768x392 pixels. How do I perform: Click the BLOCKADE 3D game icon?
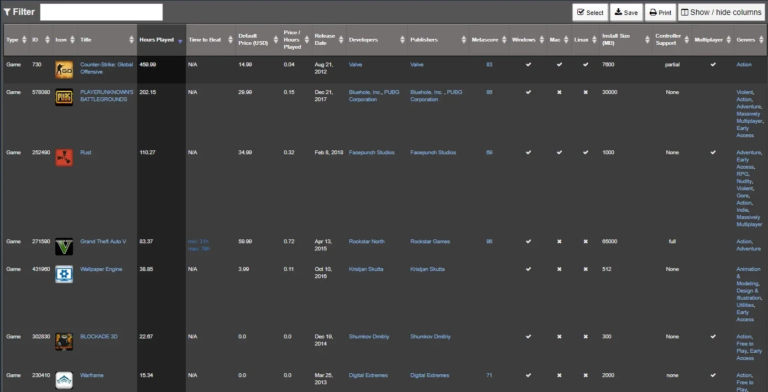(64, 342)
